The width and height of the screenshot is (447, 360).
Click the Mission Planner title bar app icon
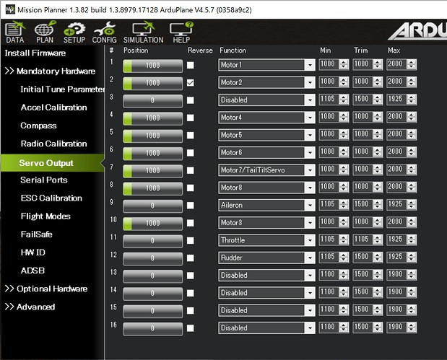10,9
